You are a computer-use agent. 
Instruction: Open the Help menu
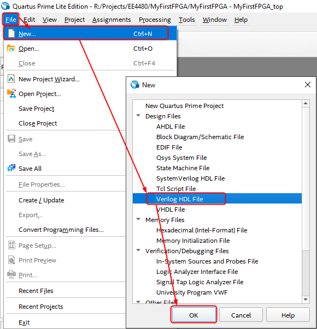[241, 20]
